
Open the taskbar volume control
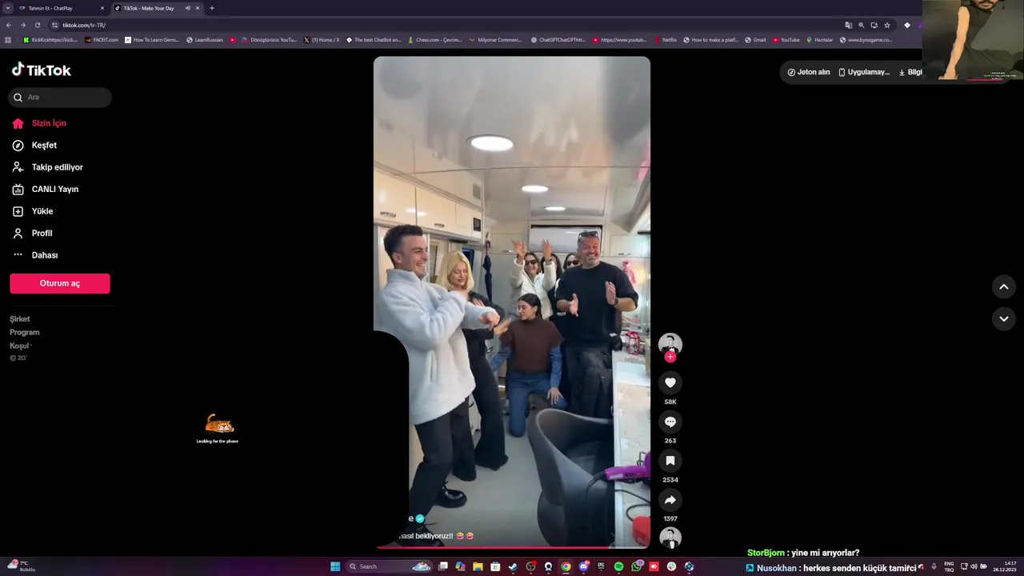point(974,566)
